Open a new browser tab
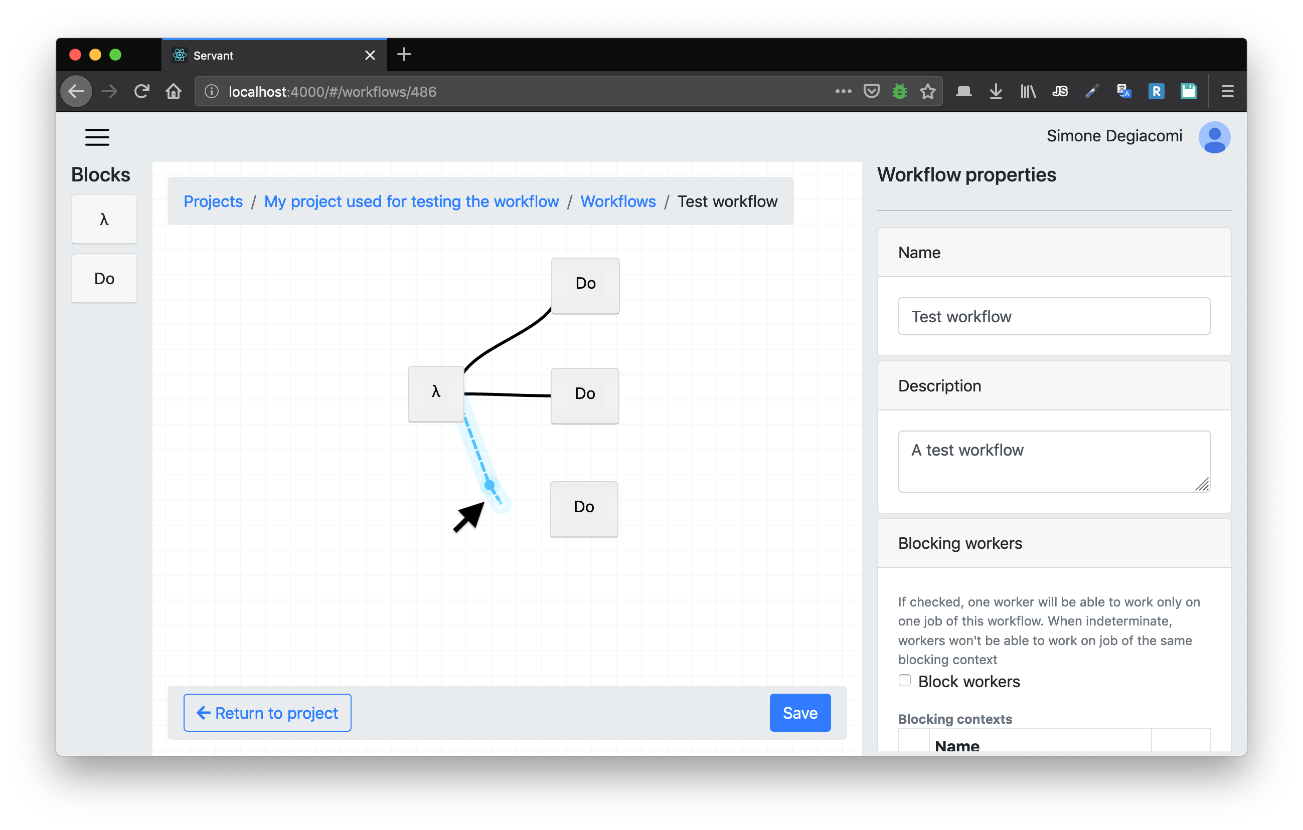 tap(404, 55)
